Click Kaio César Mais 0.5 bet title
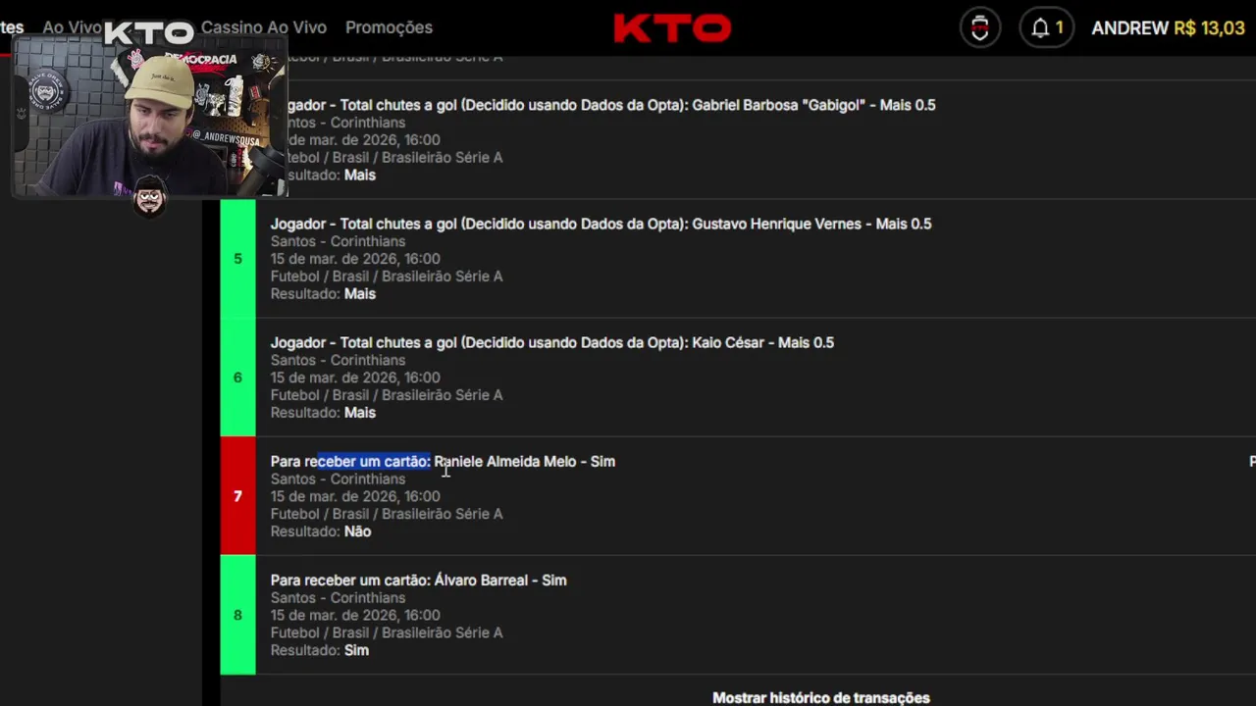The height and width of the screenshot is (706, 1256). (x=552, y=342)
